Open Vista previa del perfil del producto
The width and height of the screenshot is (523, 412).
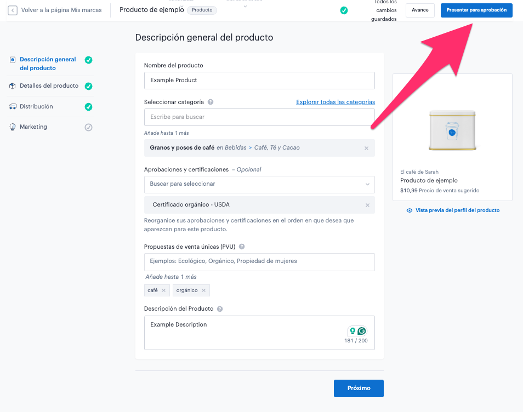click(453, 210)
